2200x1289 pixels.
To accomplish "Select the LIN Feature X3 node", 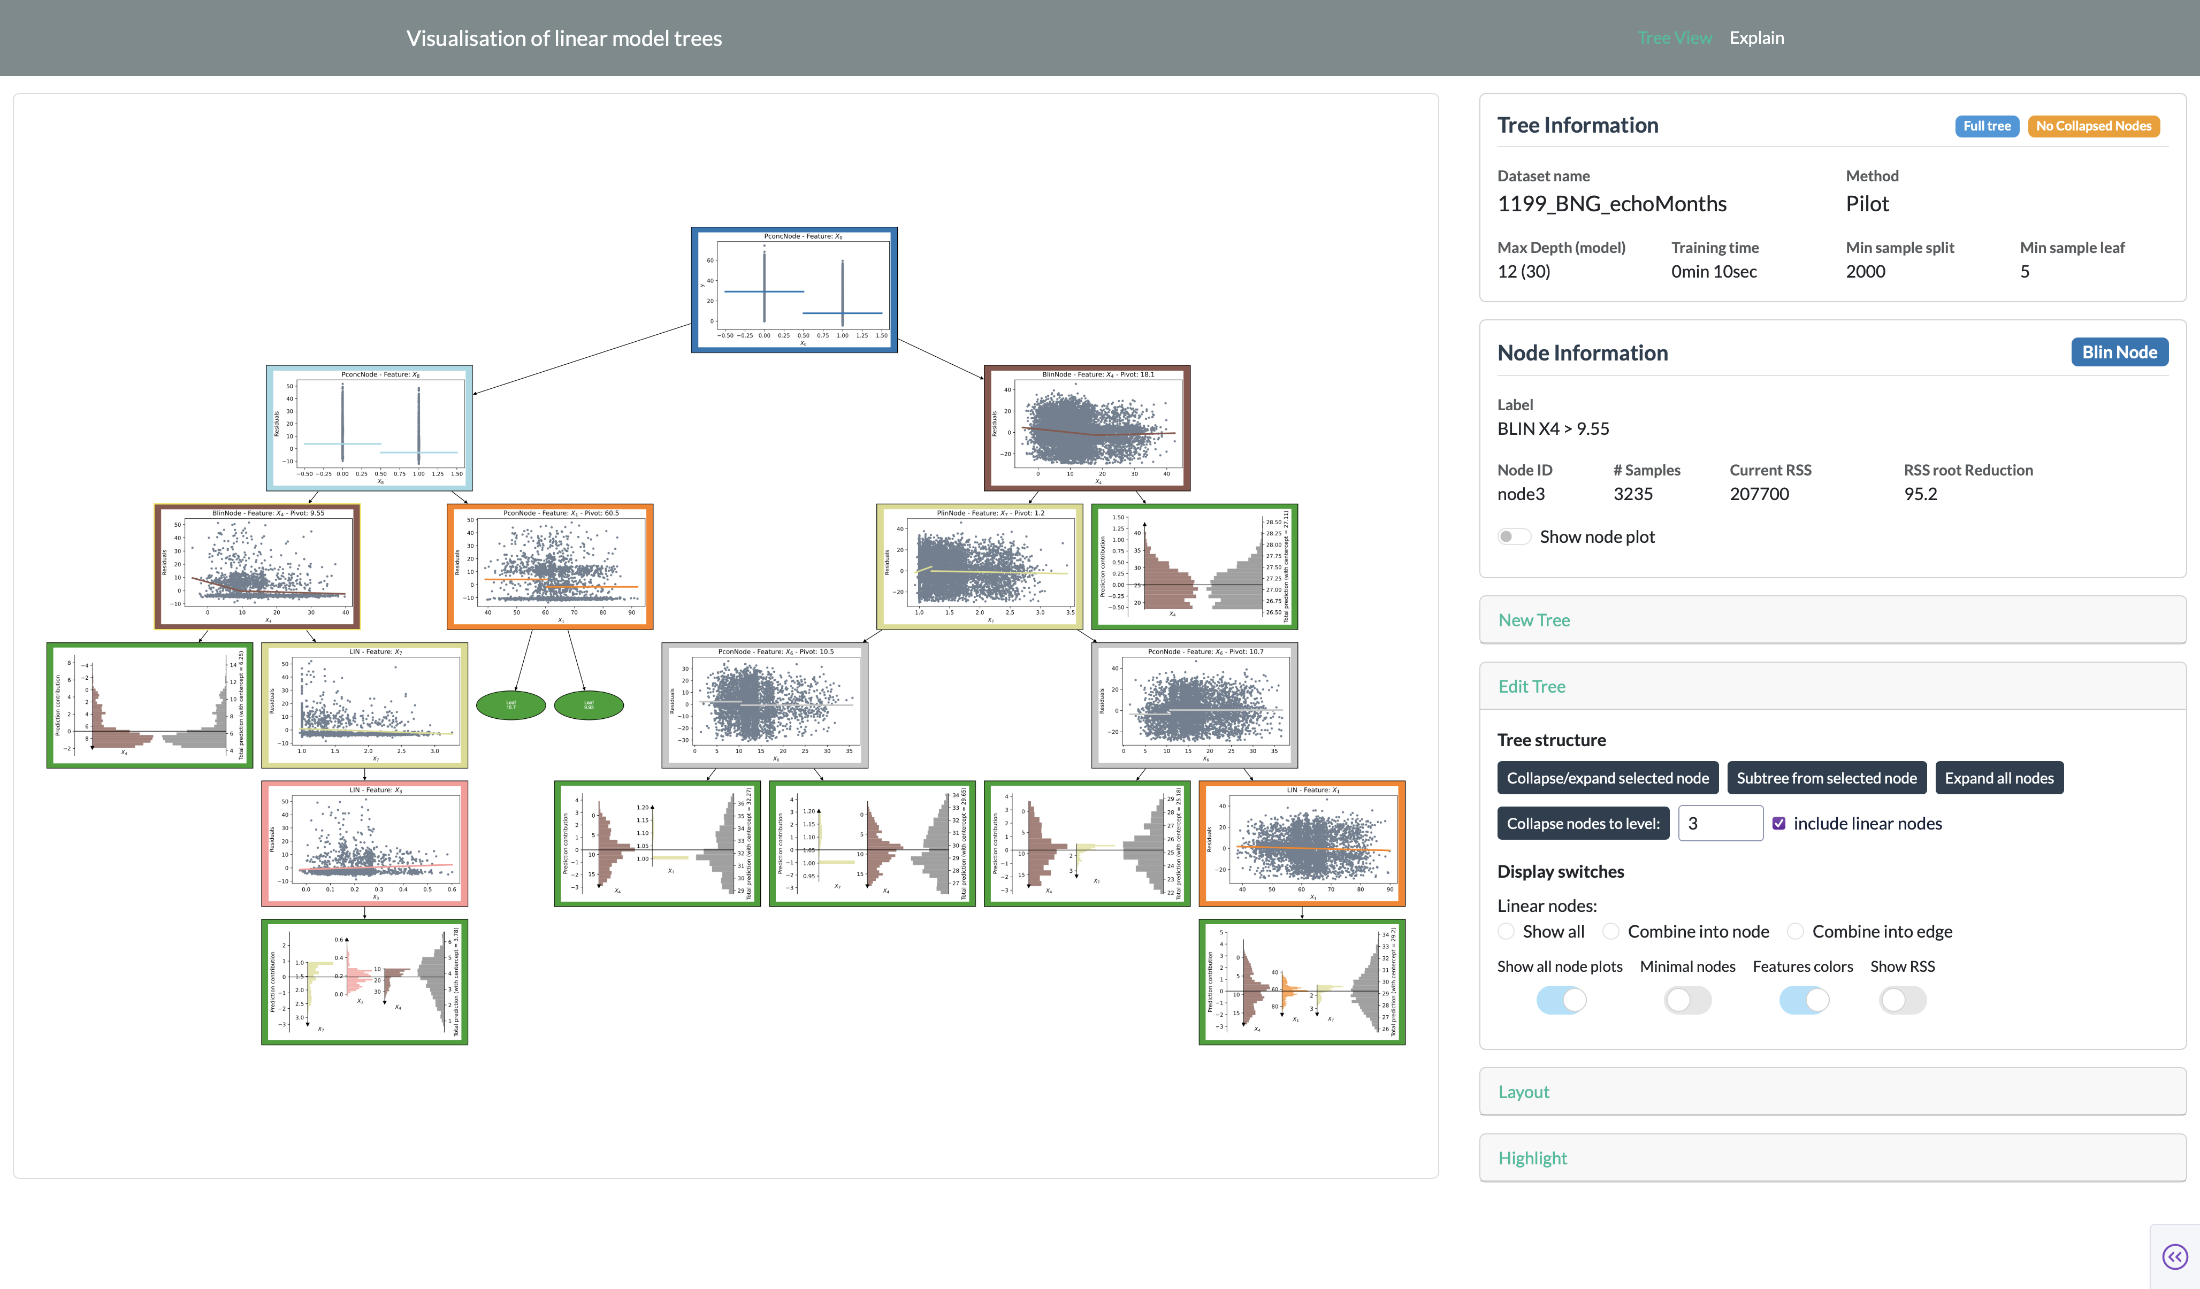I will tap(364, 843).
